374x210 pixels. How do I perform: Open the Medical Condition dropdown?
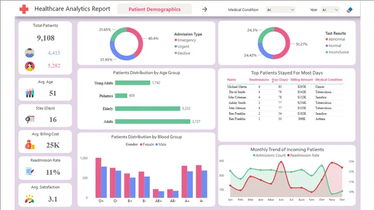[x=280, y=10]
